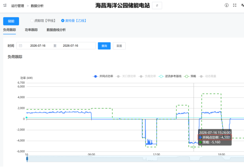Click the 功率 (kW) axis title
Screen dimensions: 244x167
click(26, 78)
